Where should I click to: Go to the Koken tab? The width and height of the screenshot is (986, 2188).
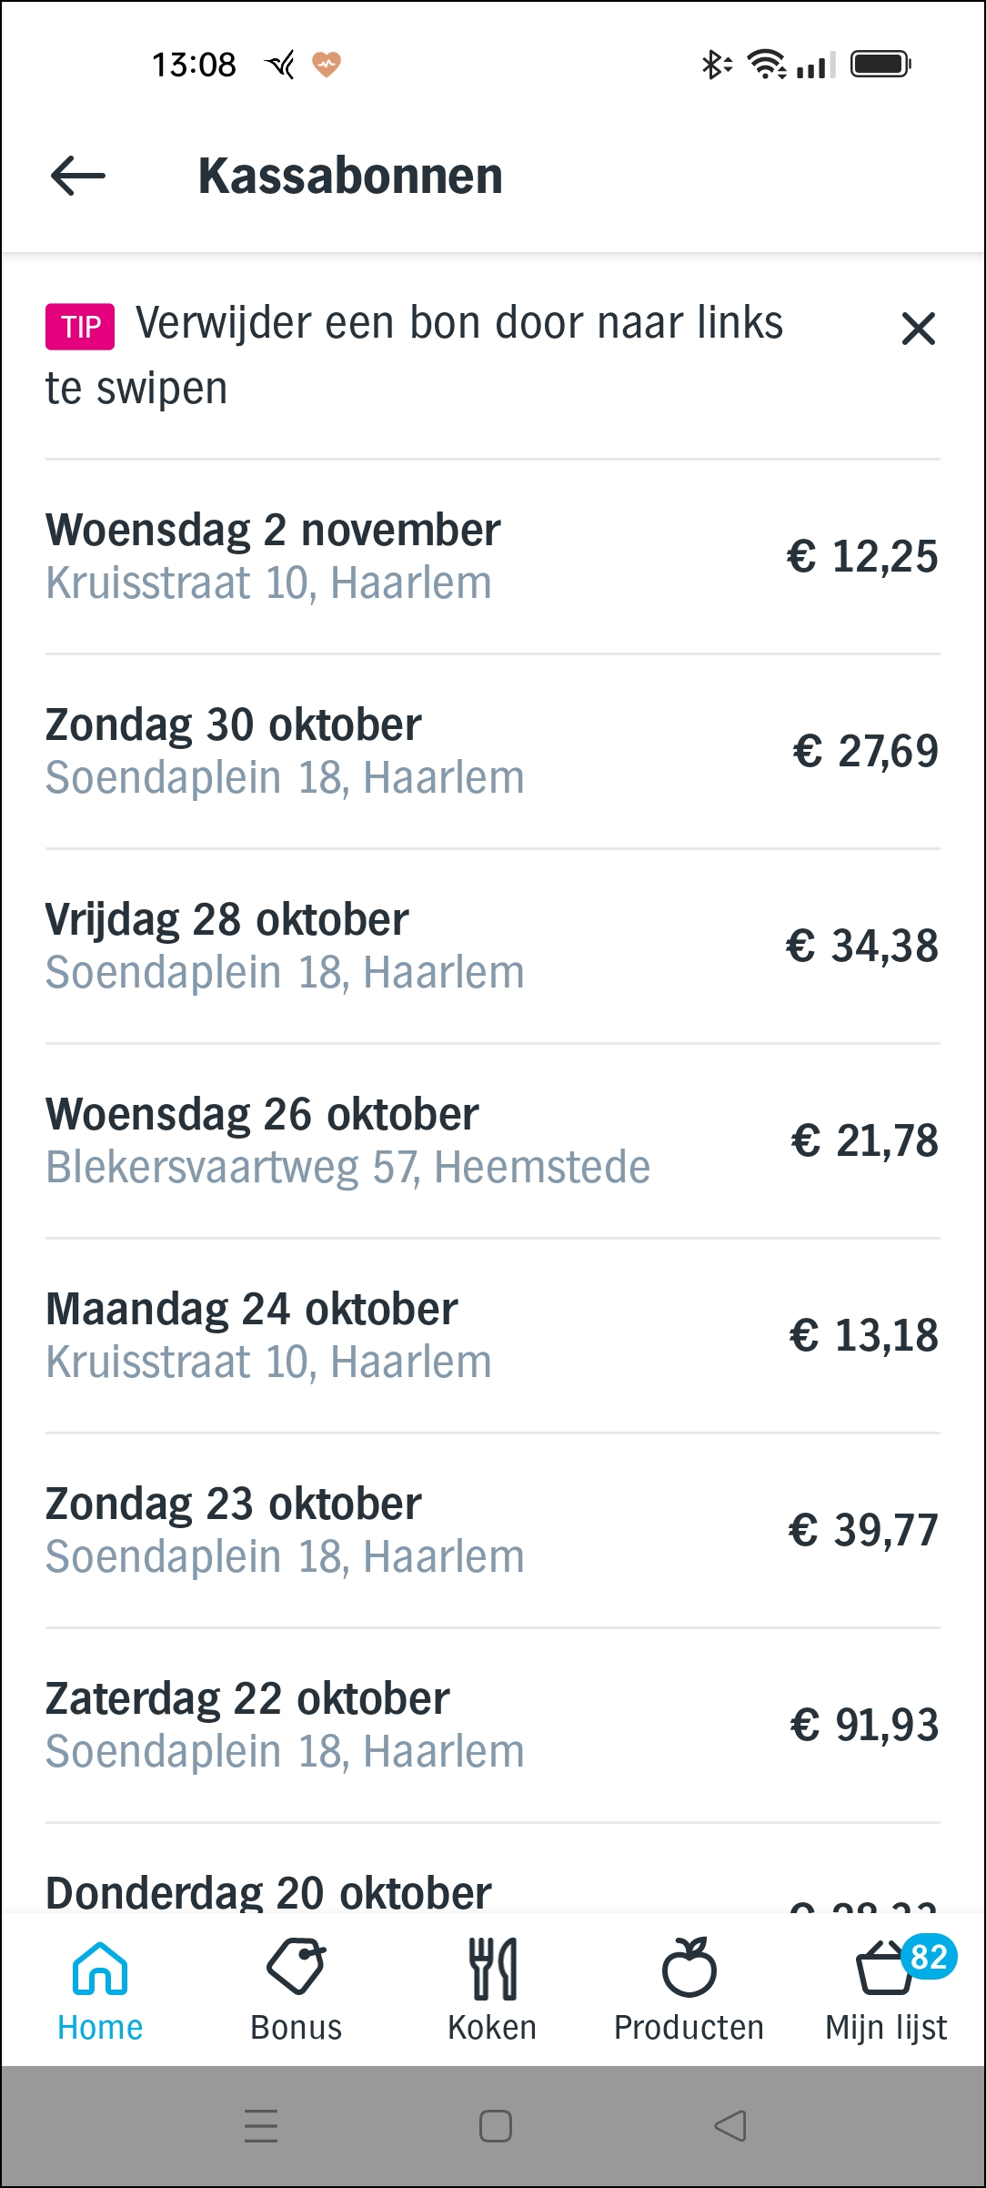click(x=492, y=1991)
